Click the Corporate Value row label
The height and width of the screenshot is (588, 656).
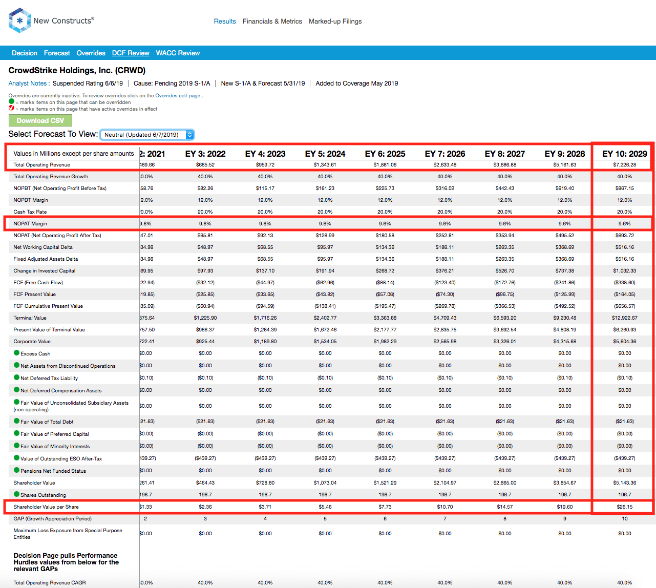32,342
